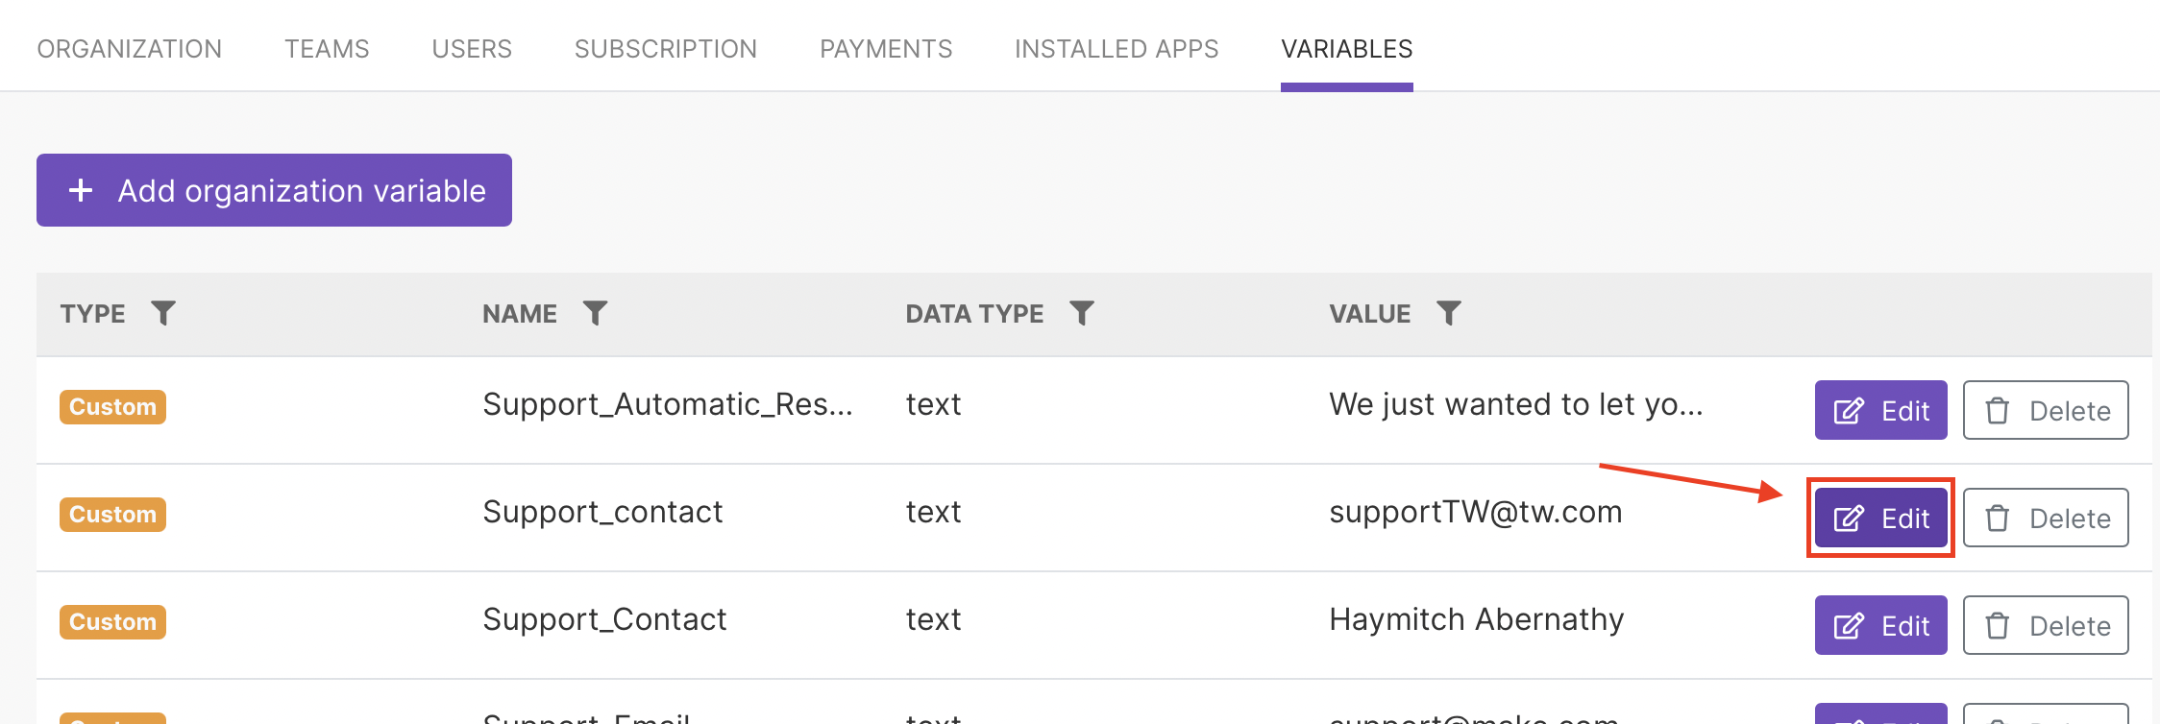Screen dimensions: 2160x724
Task: Open the INSTALLED APPS tab
Action: 1117,49
